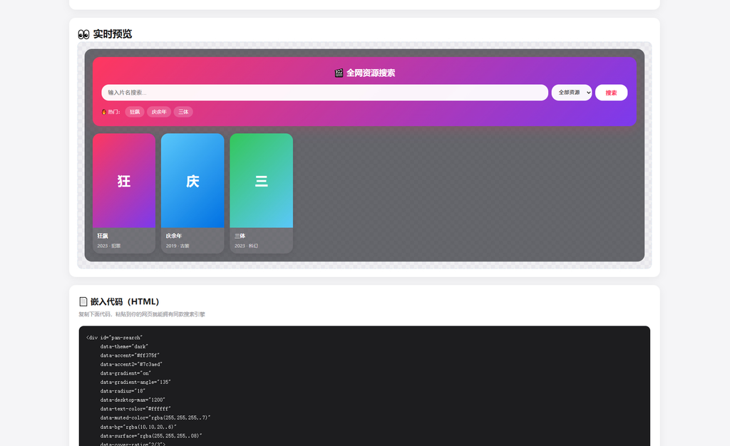The width and height of the screenshot is (730, 446).
Task: Select the 狂飙 hot tag pill
Action: 135,112
